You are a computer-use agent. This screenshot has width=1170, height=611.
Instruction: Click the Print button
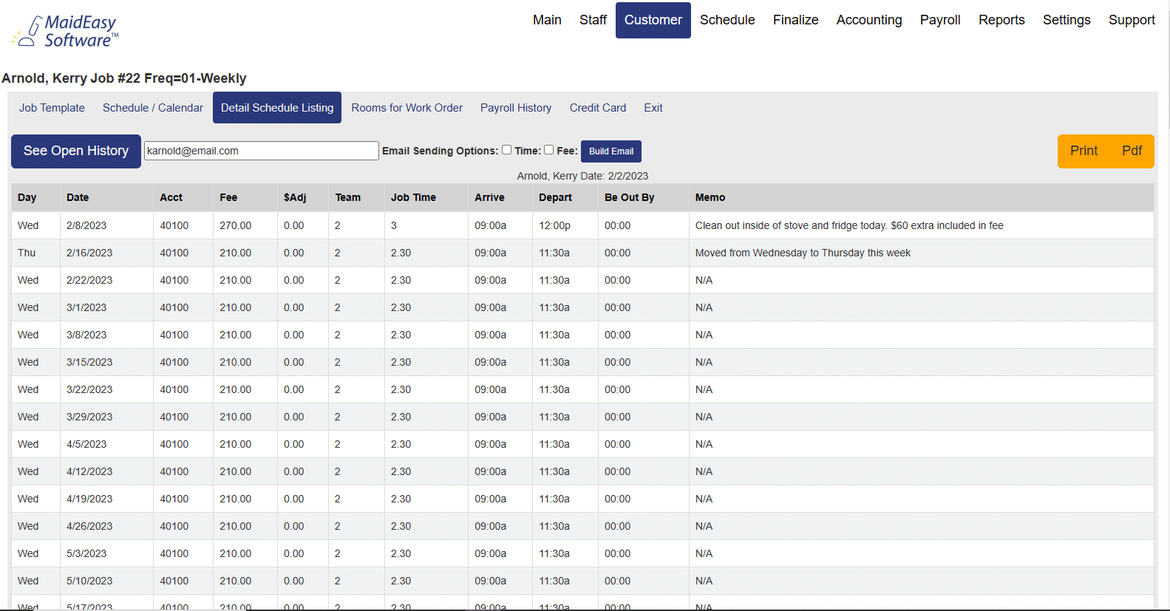(x=1084, y=151)
